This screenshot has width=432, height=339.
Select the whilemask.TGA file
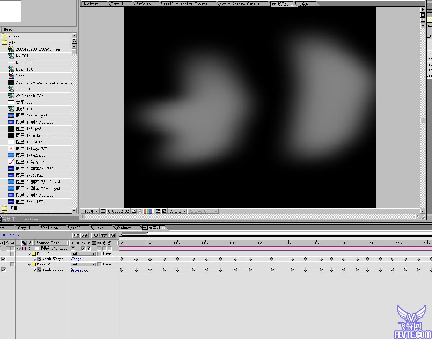pyautogui.click(x=30, y=96)
